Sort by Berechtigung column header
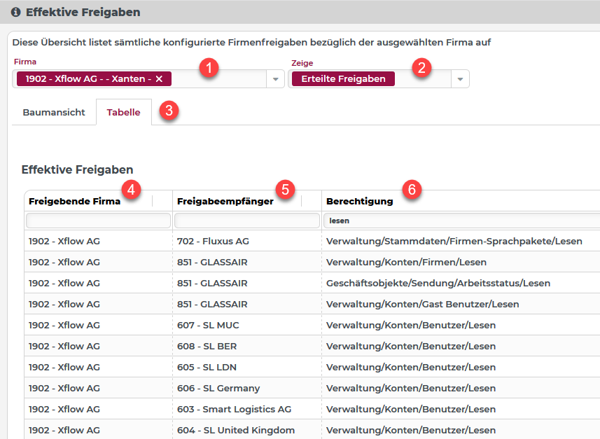 pyautogui.click(x=359, y=202)
